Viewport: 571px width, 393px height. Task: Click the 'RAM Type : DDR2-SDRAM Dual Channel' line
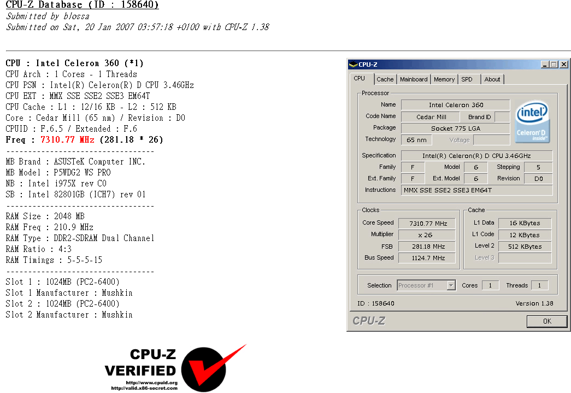click(80, 238)
